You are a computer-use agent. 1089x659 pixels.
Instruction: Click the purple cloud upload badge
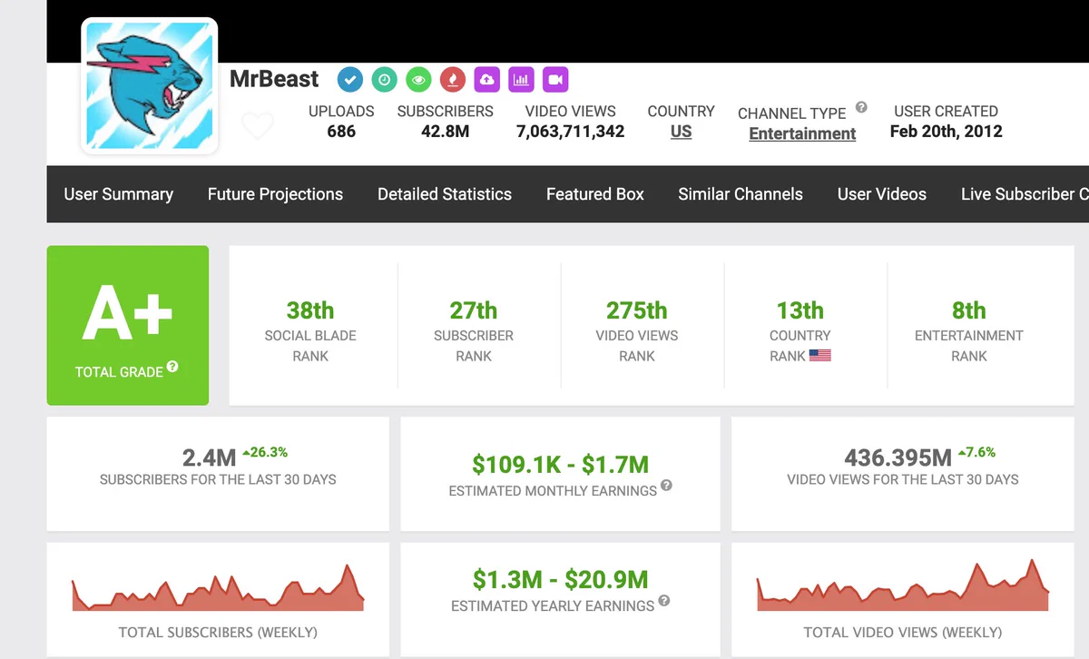click(x=486, y=80)
